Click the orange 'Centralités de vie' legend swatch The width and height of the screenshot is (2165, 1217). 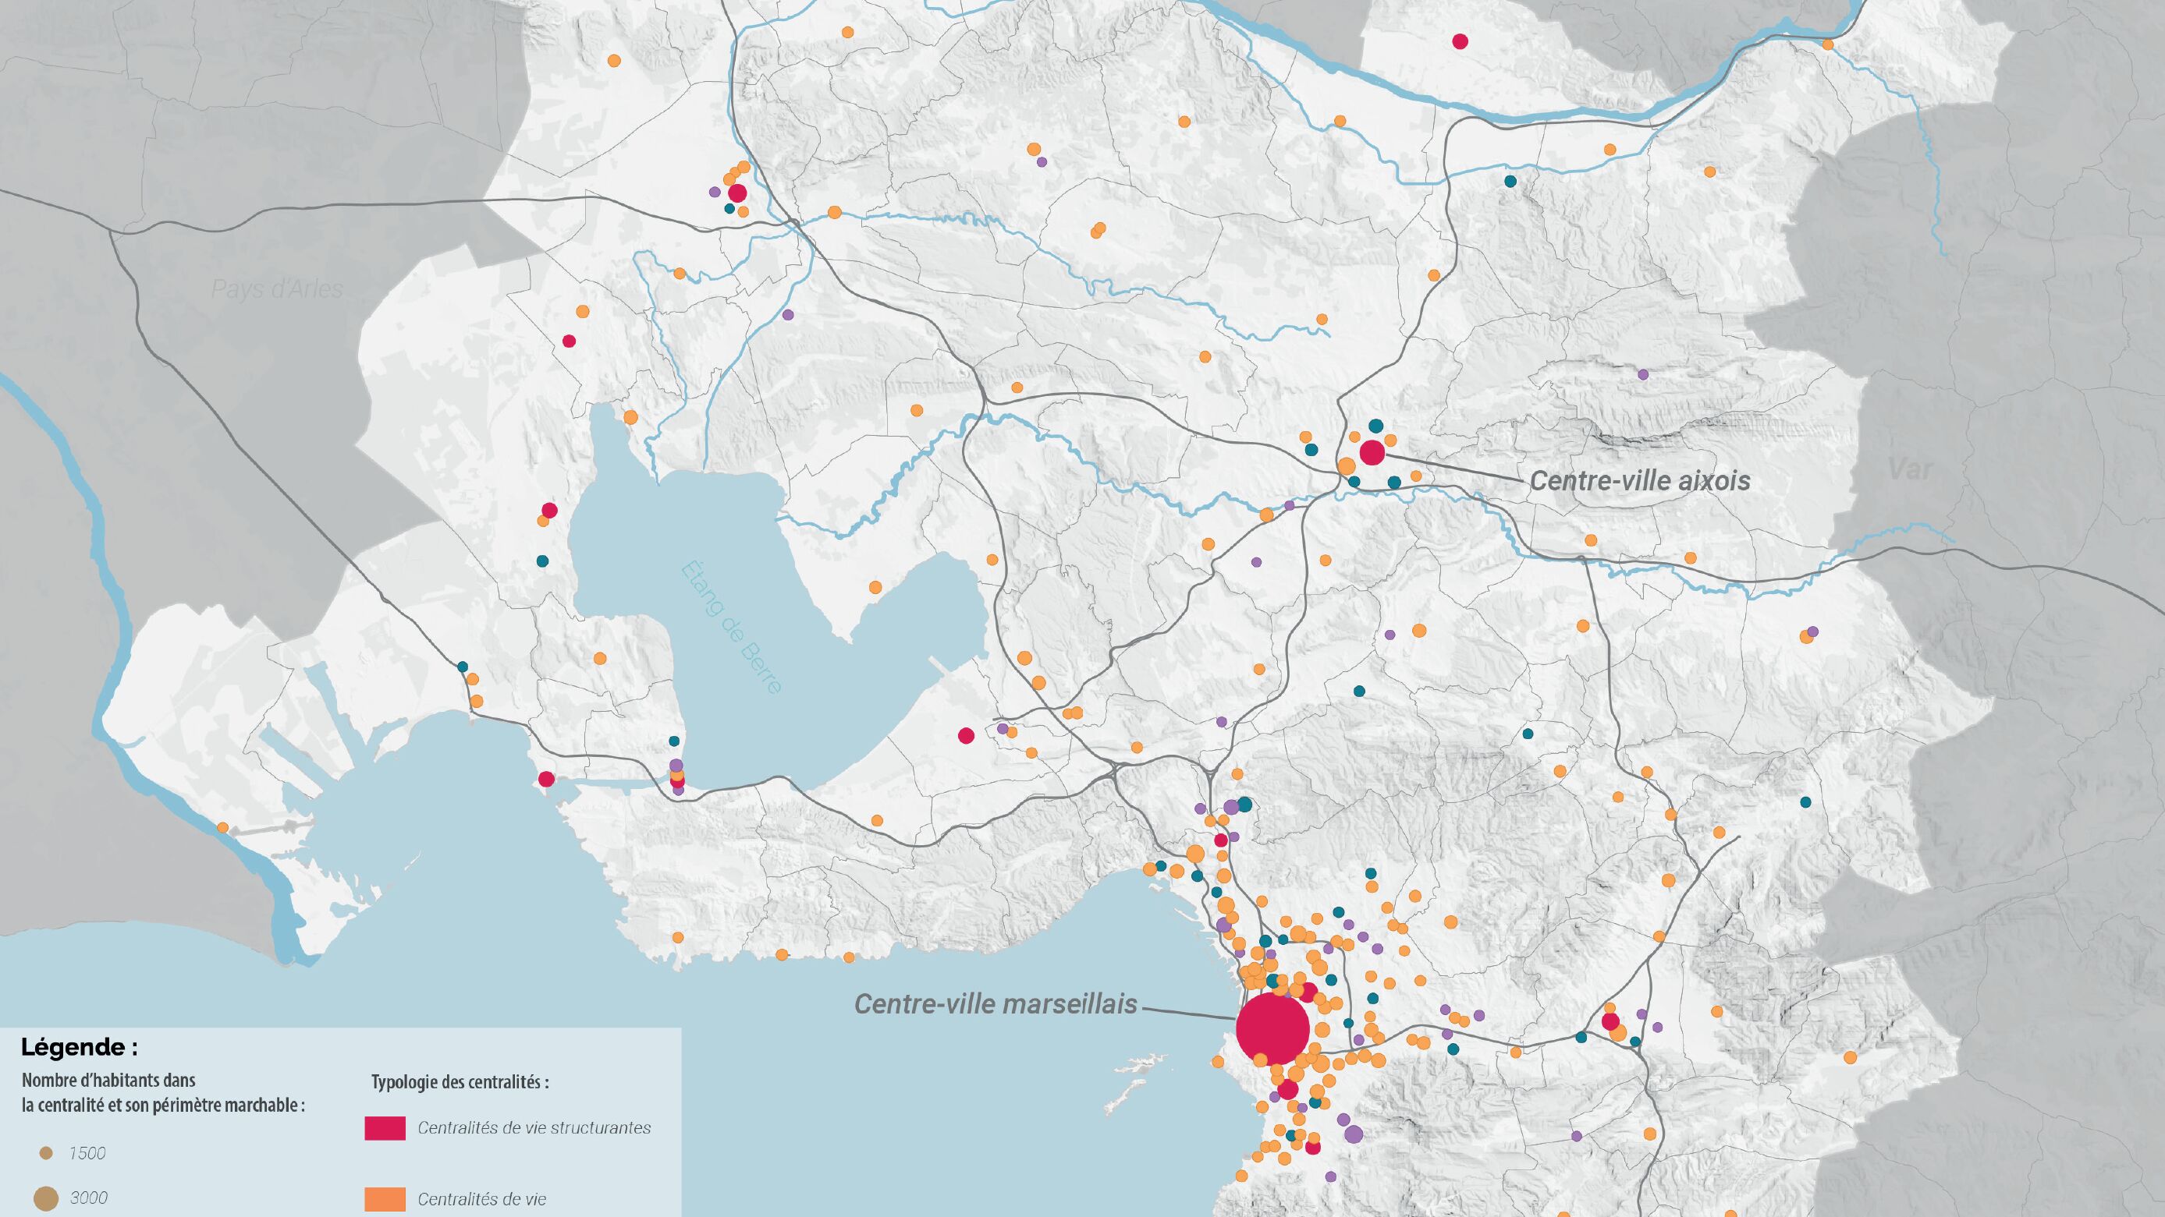click(x=385, y=1198)
